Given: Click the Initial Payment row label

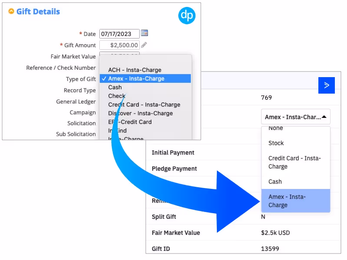Looking at the screenshot, I should 173,153.
